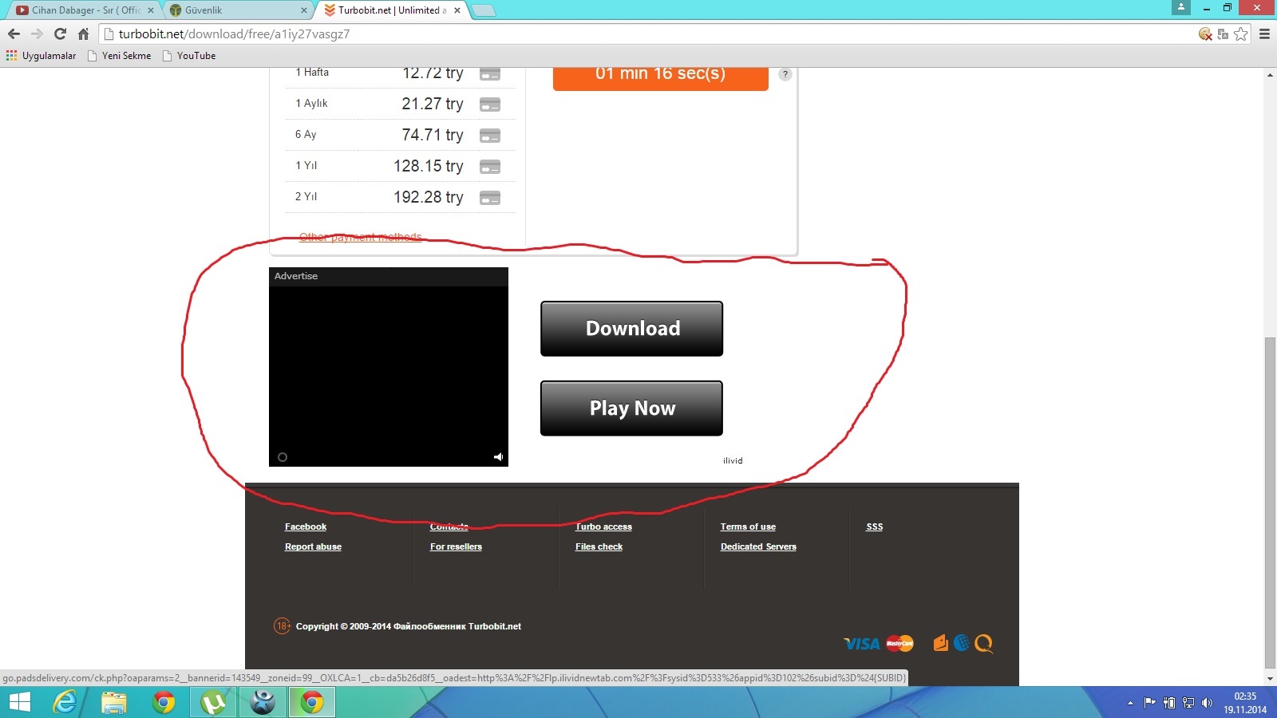Click the blocked cookies icon in address bar
The height and width of the screenshot is (718, 1277).
click(1205, 34)
